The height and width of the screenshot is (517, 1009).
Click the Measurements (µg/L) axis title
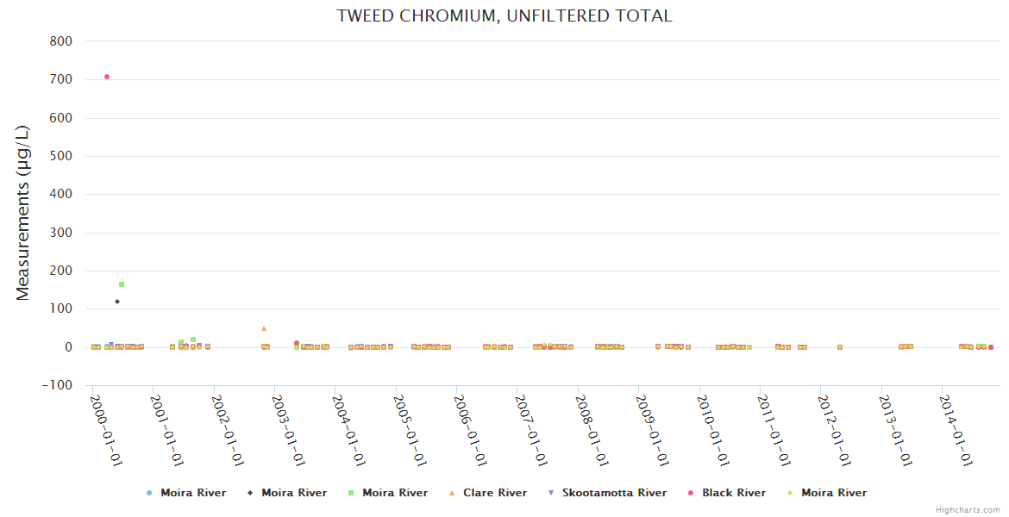[x=23, y=213]
